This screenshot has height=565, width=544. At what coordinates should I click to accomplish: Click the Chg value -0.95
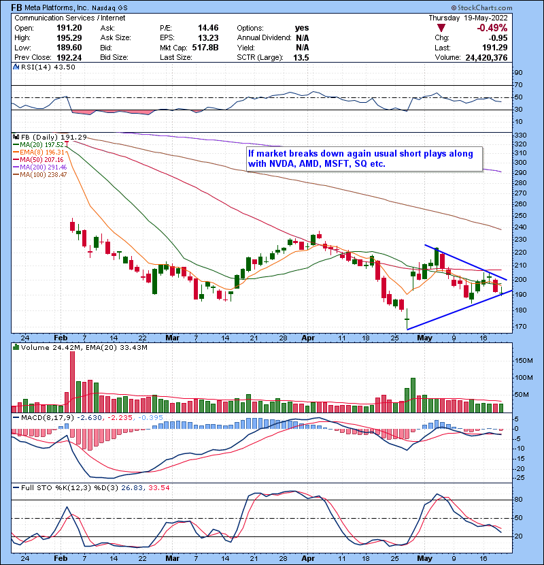pos(498,38)
